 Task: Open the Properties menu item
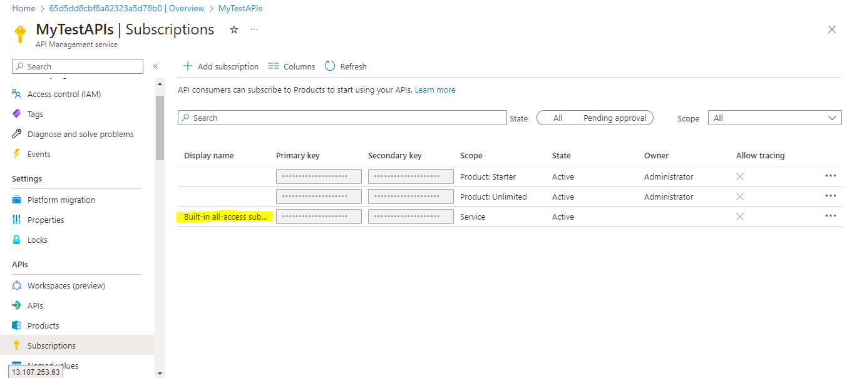click(46, 220)
